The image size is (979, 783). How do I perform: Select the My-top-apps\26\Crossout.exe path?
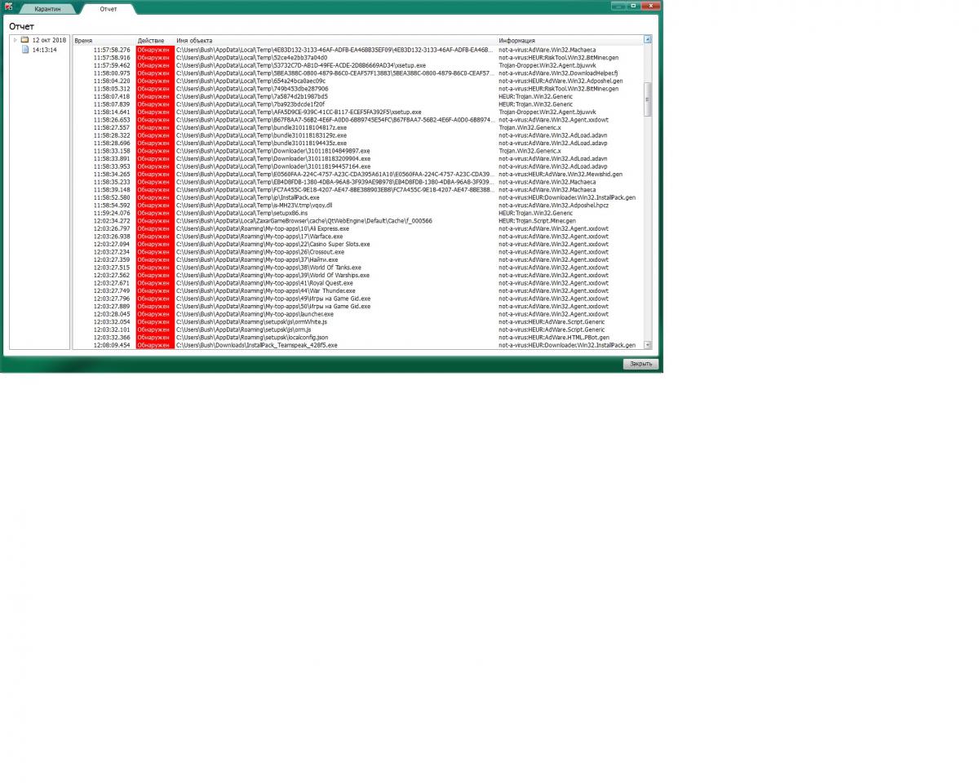point(260,252)
